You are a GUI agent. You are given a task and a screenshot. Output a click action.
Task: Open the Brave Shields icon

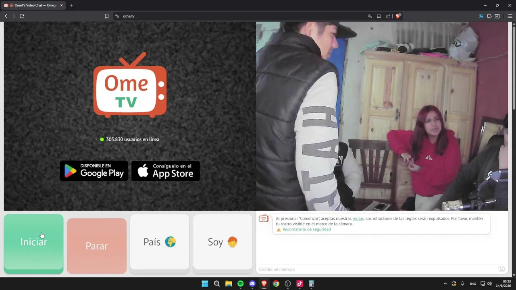398,16
